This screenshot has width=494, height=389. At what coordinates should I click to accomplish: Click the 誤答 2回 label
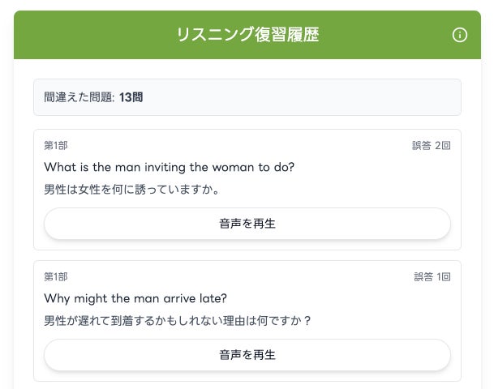pyautogui.click(x=431, y=146)
